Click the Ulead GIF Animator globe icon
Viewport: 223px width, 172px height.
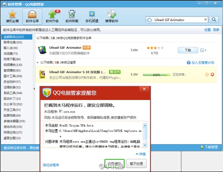point(42,50)
